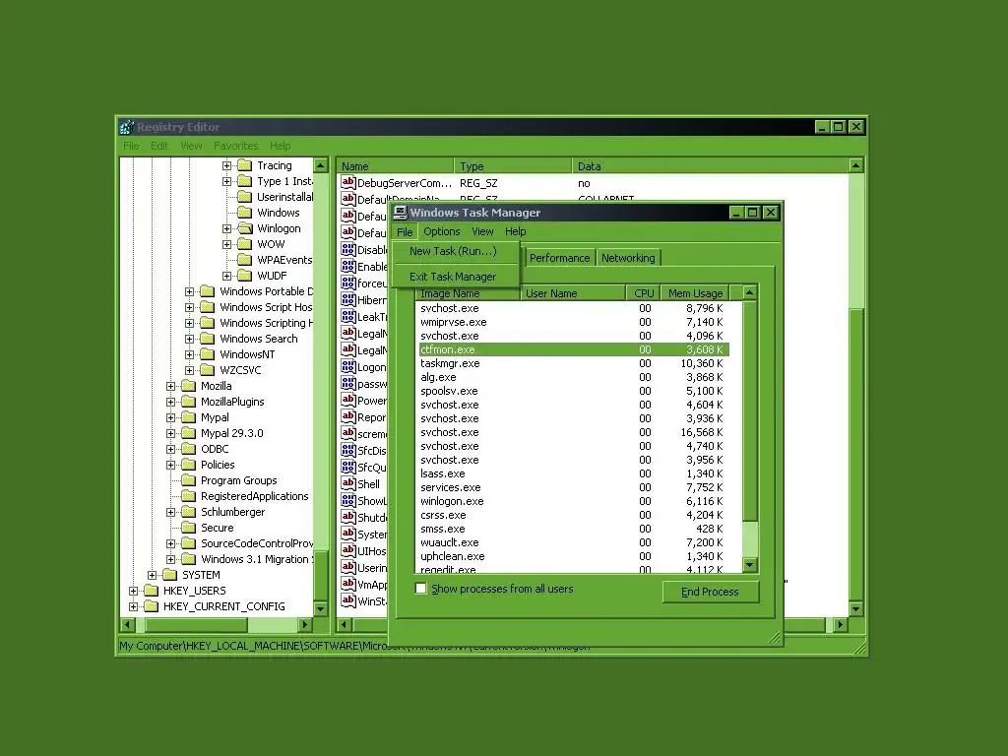Click the WindowsNT folder icon
1008x756 pixels.
coord(207,354)
